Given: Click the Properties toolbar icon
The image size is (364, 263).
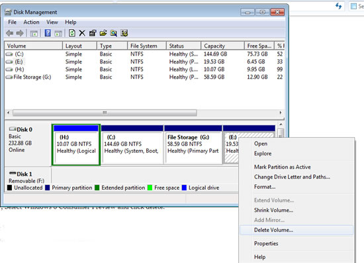Looking at the screenshot, I should point(93,33).
